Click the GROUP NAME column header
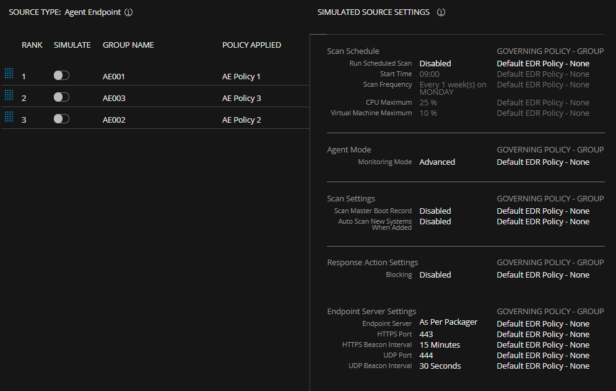Screen dimensions: 616x391 [x=128, y=45]
